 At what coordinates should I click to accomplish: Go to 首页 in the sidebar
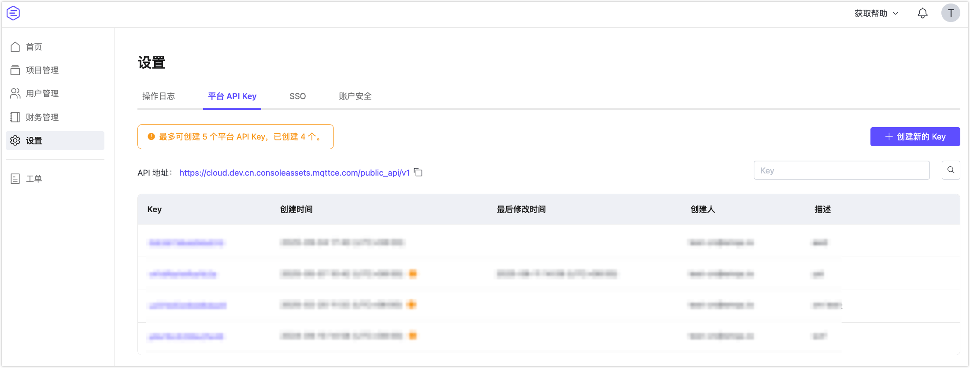click(34, 47)
